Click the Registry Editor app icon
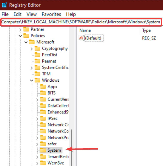Viewport: 163px width, 166px height. [x=4, y=5]
